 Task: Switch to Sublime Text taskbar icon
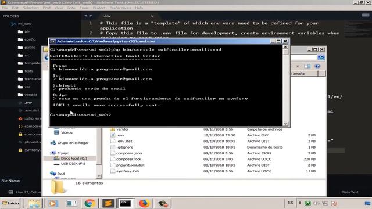click(x=108, y=203)
